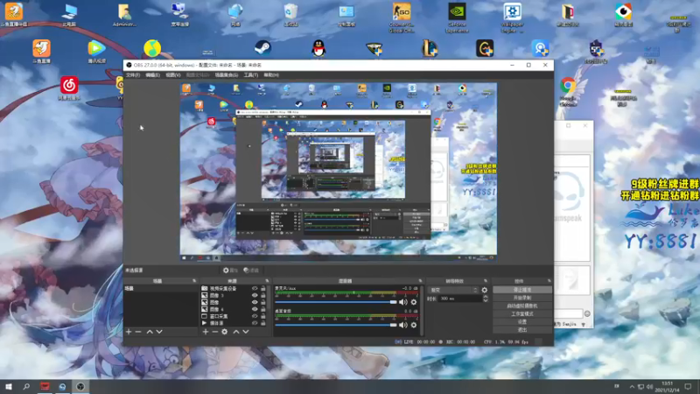700x394 pixels.
Task: Open GeForce Experience desktop icon
Action: pyautogui.click(x=457, y=17)
